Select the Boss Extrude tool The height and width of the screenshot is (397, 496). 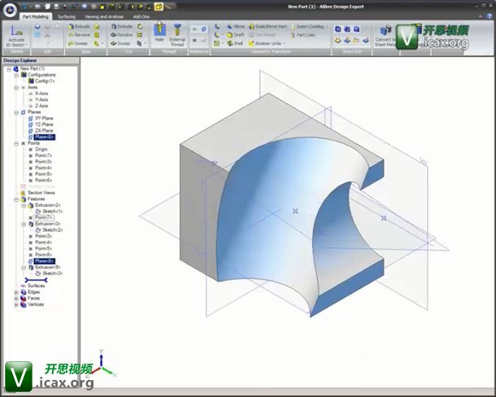(79, 27)
